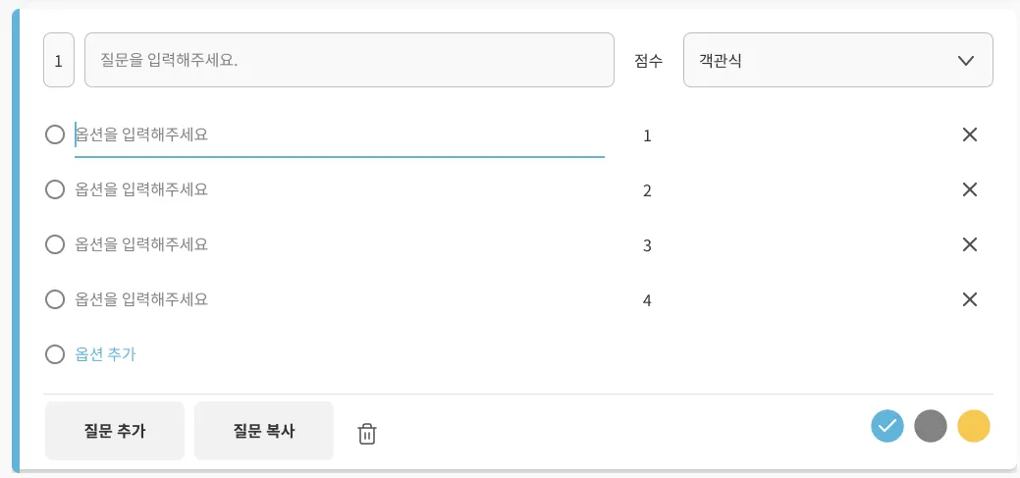1020x478 pixels.
Task: Select the fourth option radio button
Action: [x=56, y=299]
